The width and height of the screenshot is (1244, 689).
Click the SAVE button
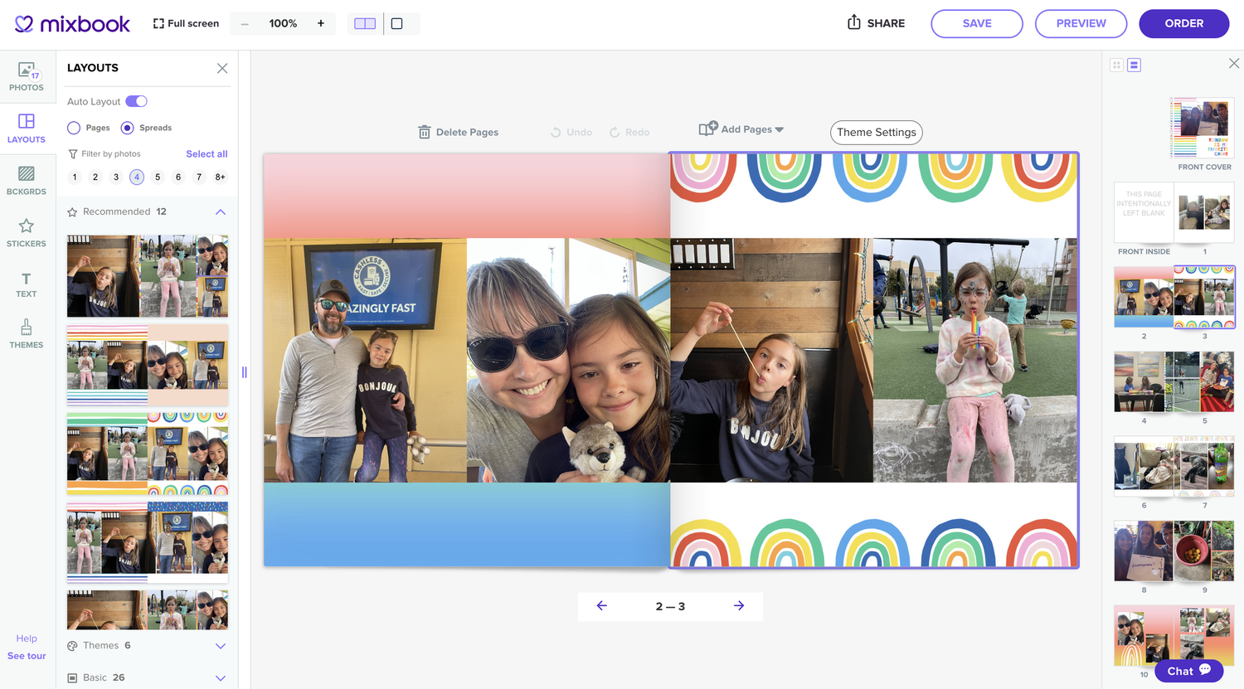click(976, 23)
